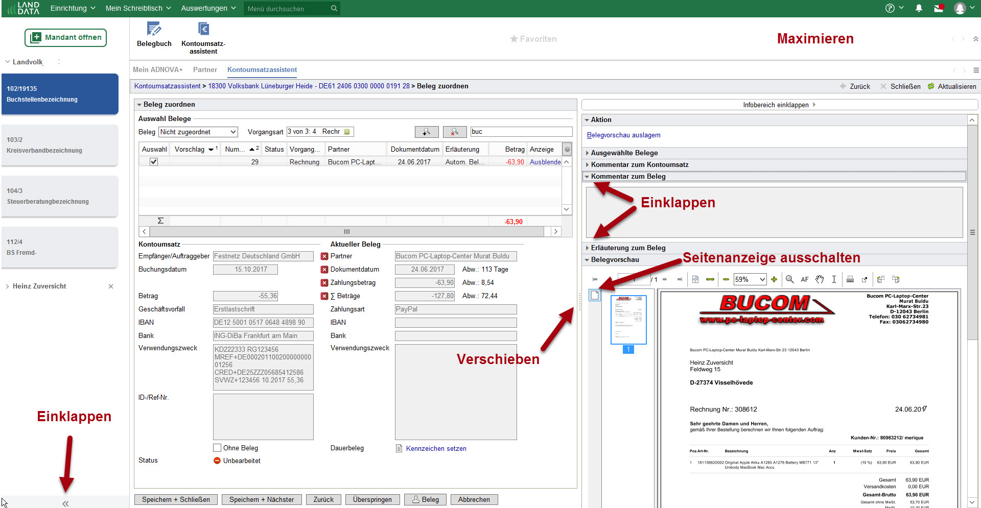
Task: Click the magnifier search icon in preview toolbar
Action: tap(789, 279)
